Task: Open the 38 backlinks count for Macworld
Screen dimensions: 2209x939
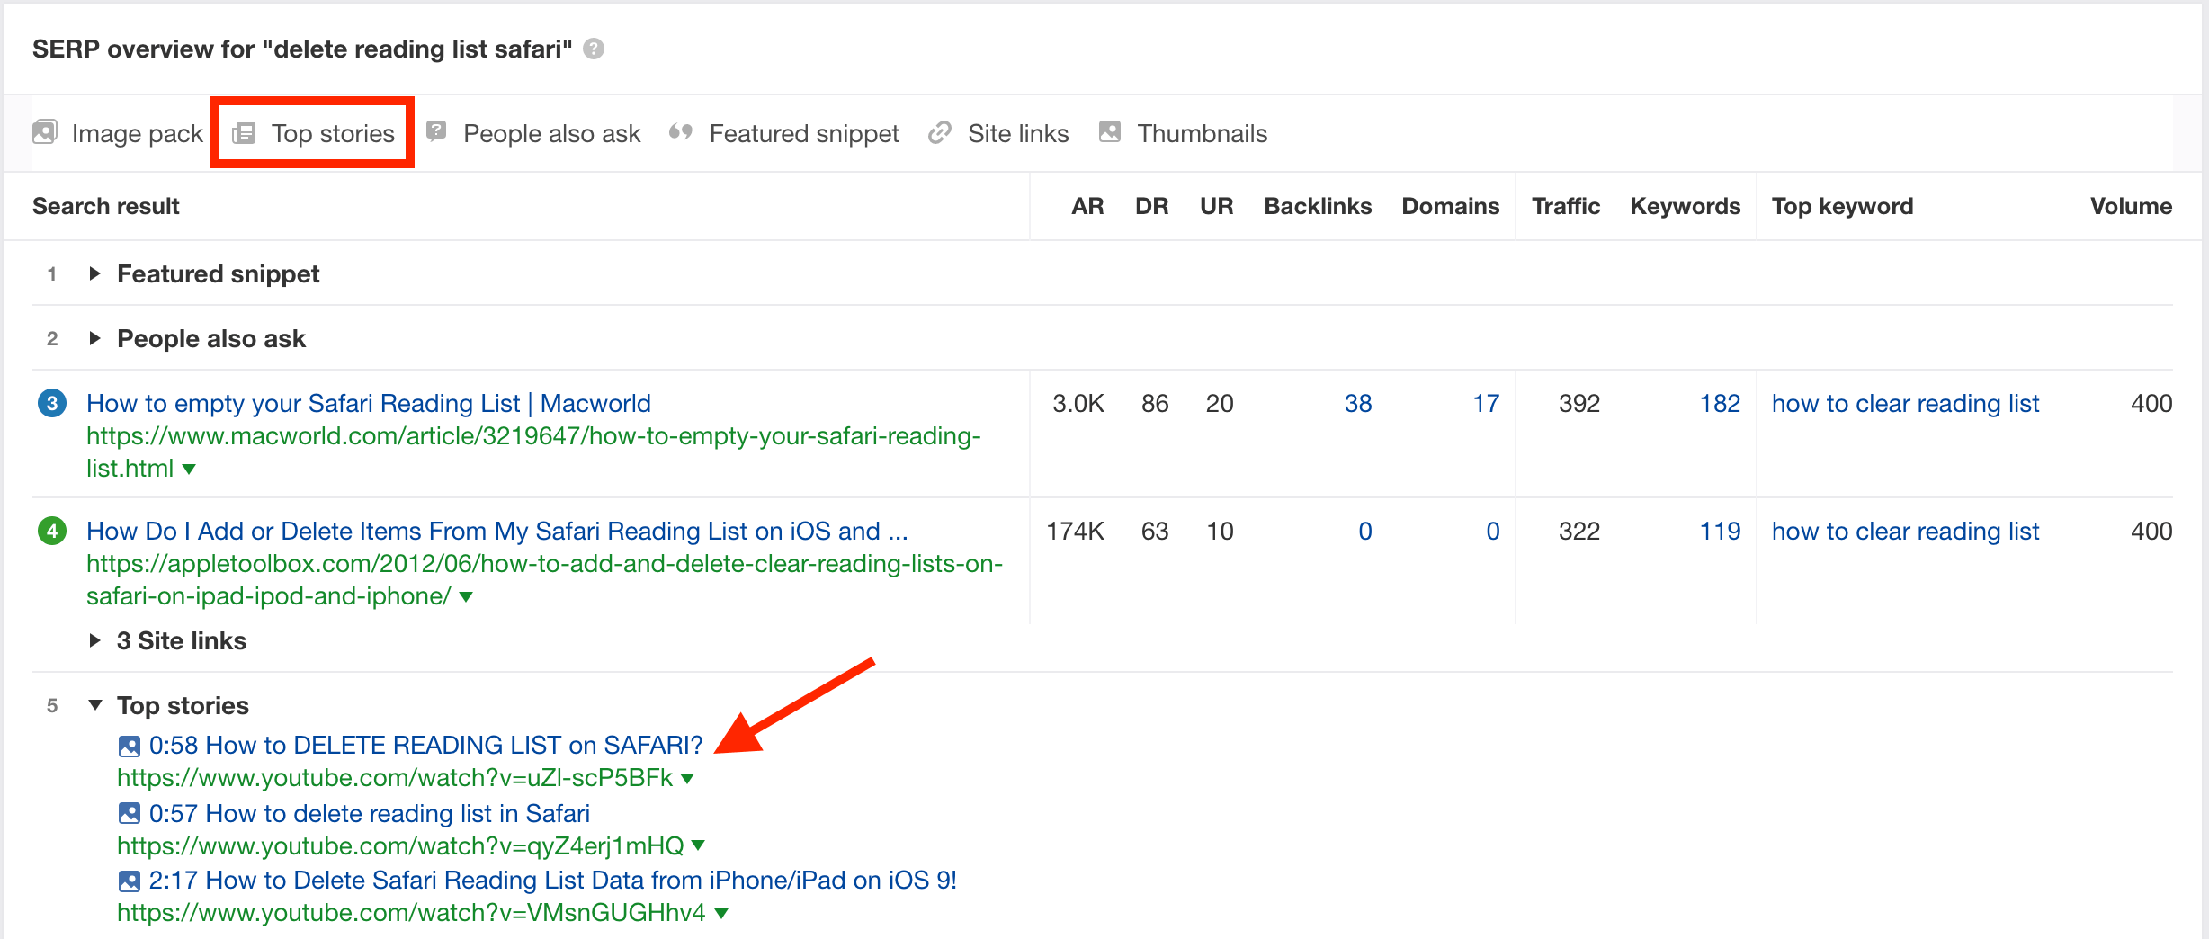Action: (1357, 403)
